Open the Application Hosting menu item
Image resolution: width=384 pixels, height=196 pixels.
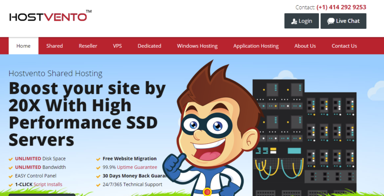click(x=256, y=46)
